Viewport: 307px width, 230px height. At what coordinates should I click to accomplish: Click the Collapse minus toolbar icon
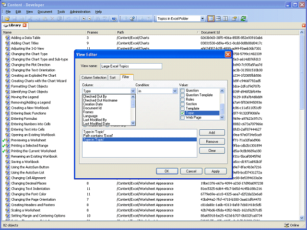click(x=90, y=19)
